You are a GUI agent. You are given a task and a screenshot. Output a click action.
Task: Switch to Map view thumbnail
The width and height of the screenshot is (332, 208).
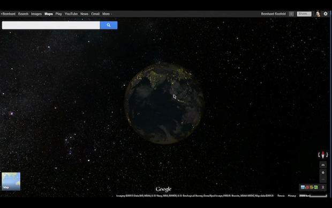coord(11,181)
